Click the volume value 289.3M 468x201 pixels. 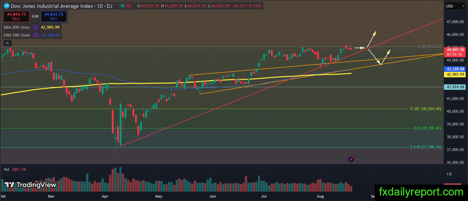[19, 169]
